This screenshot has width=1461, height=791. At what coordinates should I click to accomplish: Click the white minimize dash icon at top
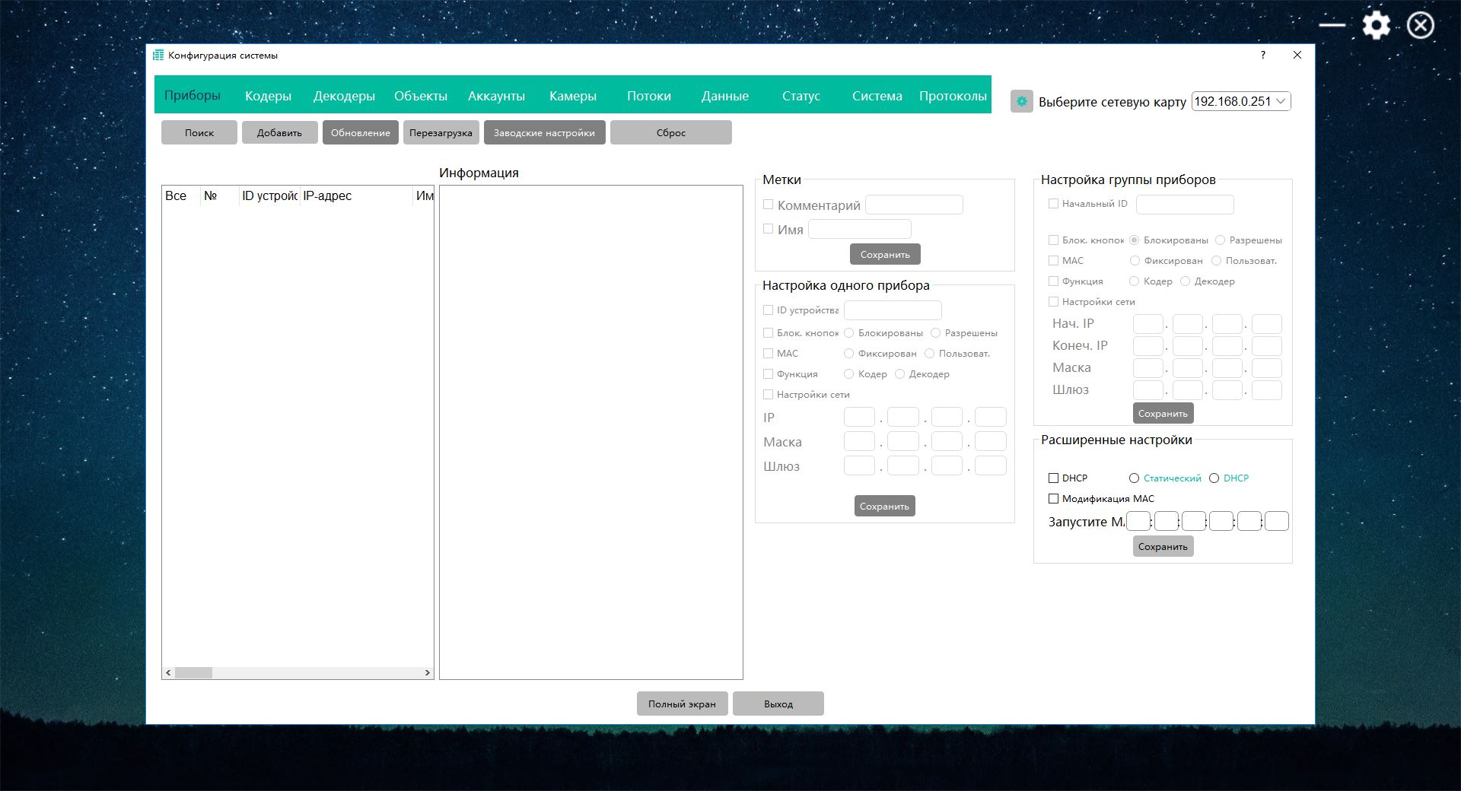click(1332, 25)
